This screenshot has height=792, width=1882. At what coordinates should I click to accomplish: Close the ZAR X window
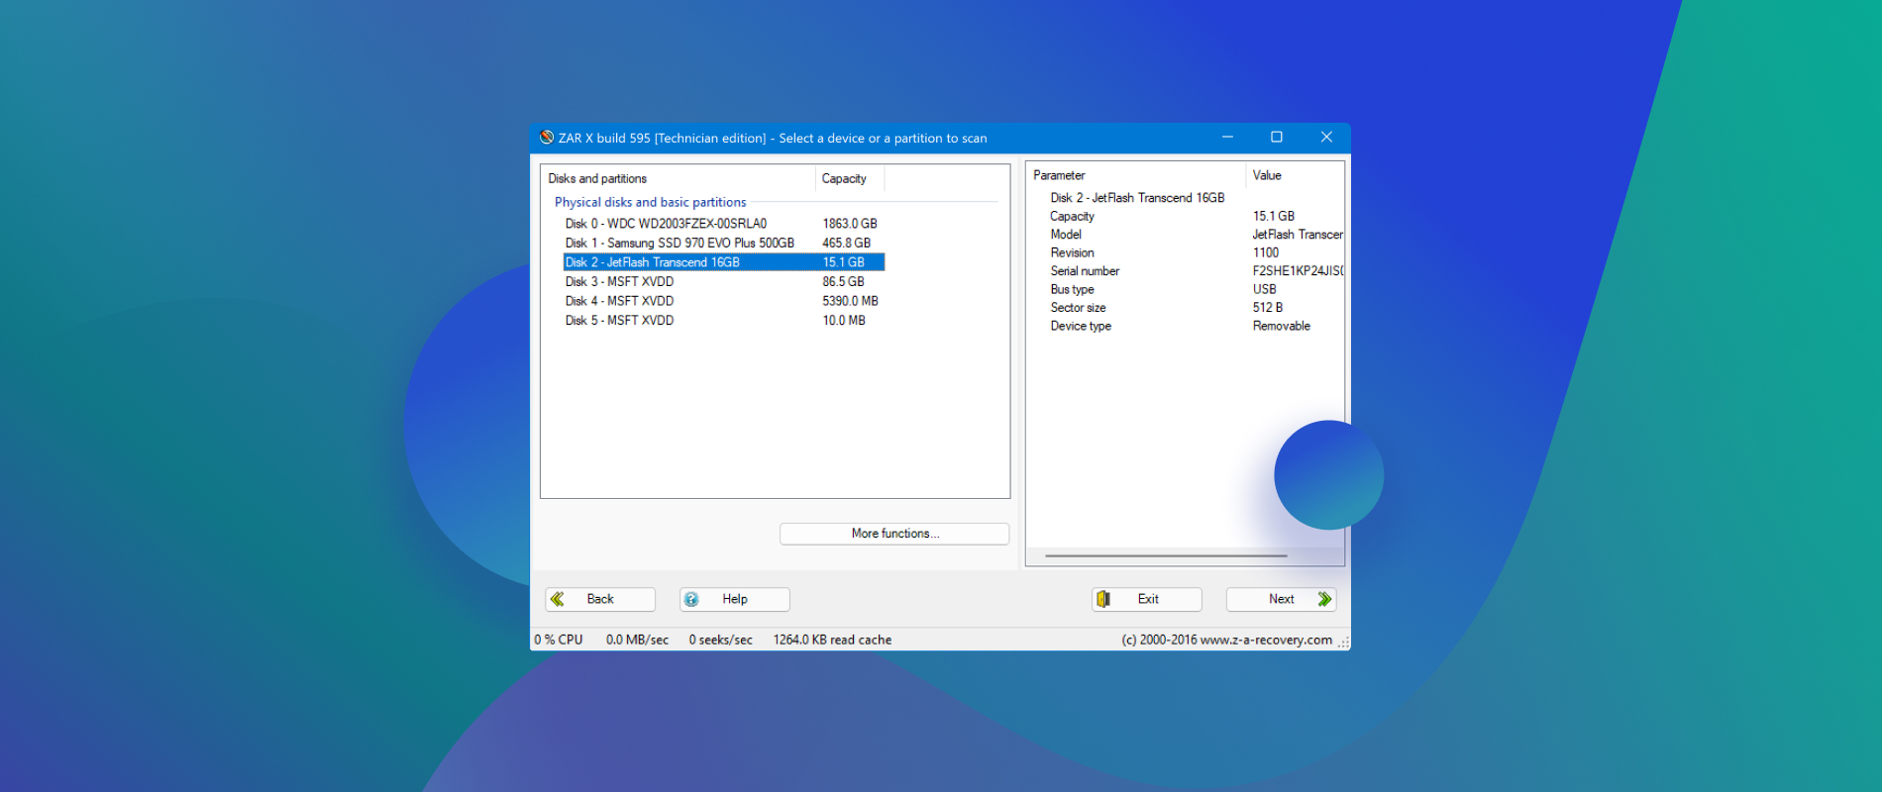[x=1326, y=138]
